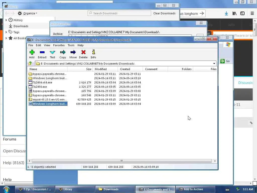257x193 pixels.
Task: Switch to Add to Archive taskbar item
Action: [195, 189]
